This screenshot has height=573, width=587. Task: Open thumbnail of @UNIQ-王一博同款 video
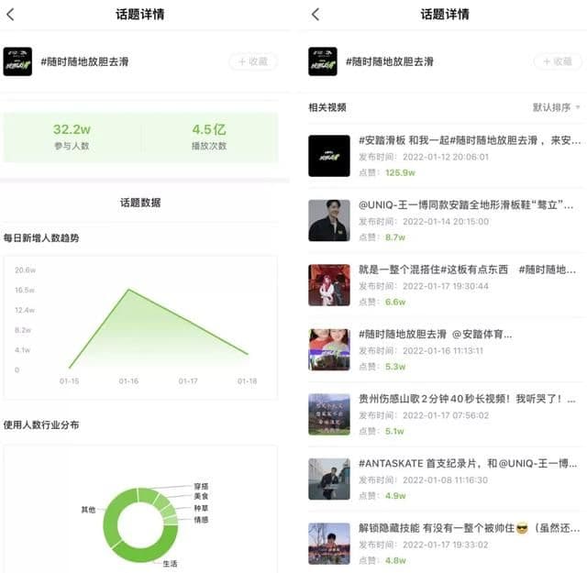(329, 220)
